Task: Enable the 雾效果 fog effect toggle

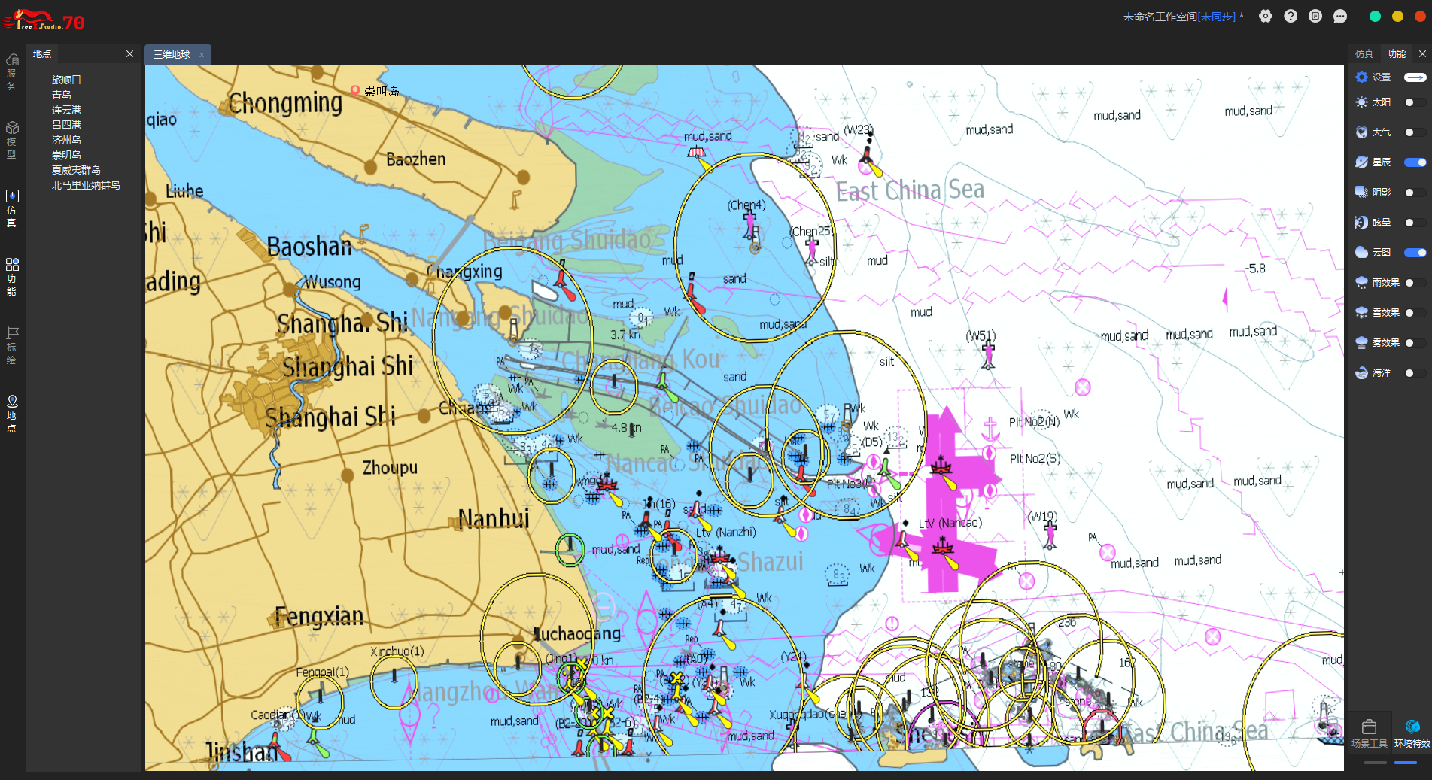Action: [x=1415, y=343]
